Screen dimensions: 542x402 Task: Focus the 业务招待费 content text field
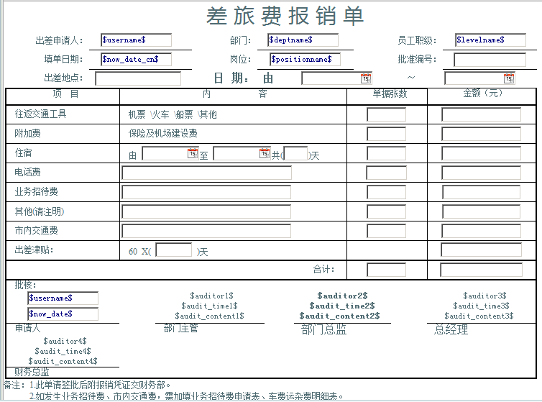pos(206,192)
